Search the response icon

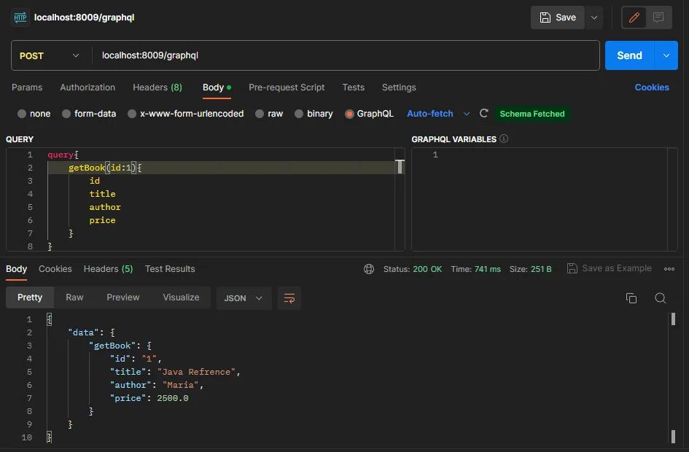(x=660, y=298)
